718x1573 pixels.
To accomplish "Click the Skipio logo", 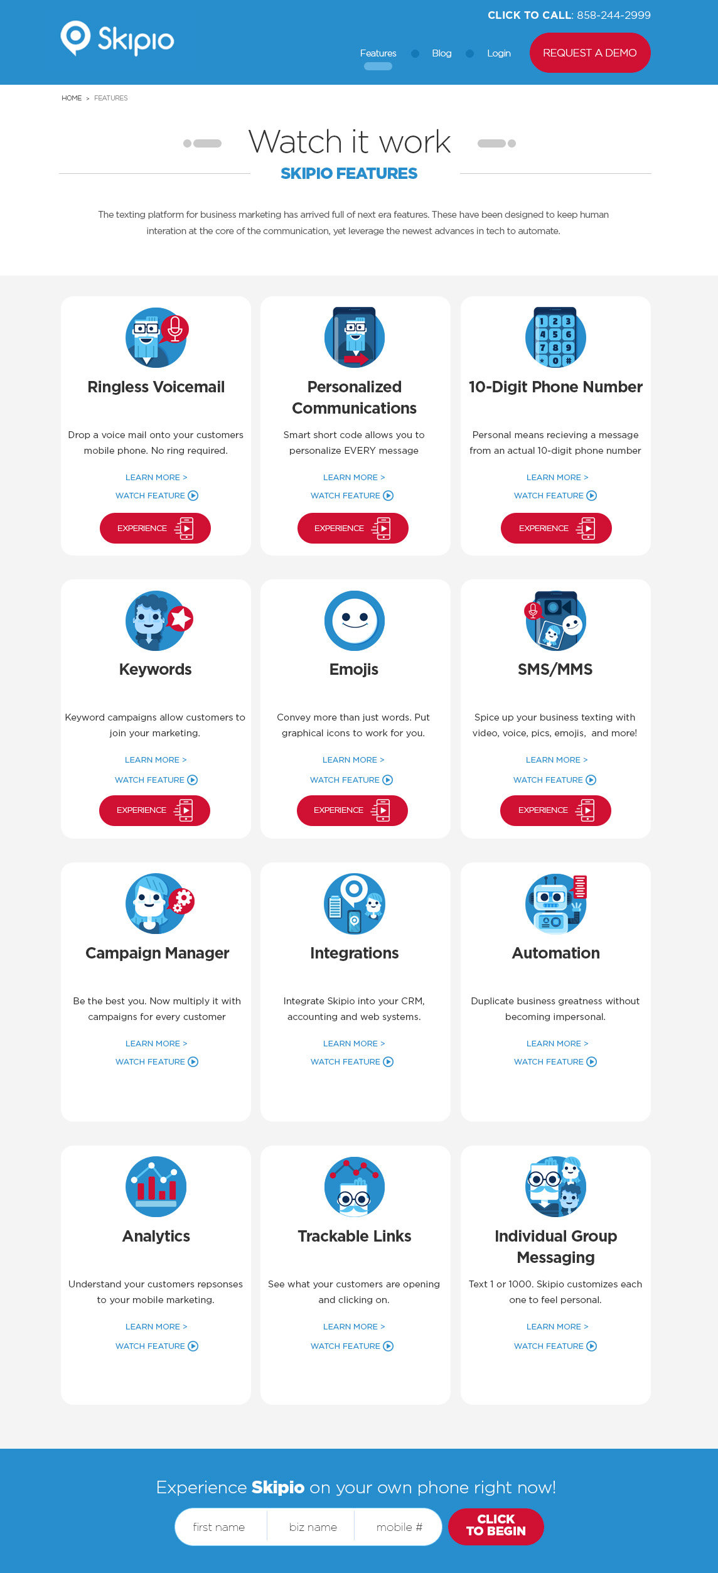I will click(117, 39).
